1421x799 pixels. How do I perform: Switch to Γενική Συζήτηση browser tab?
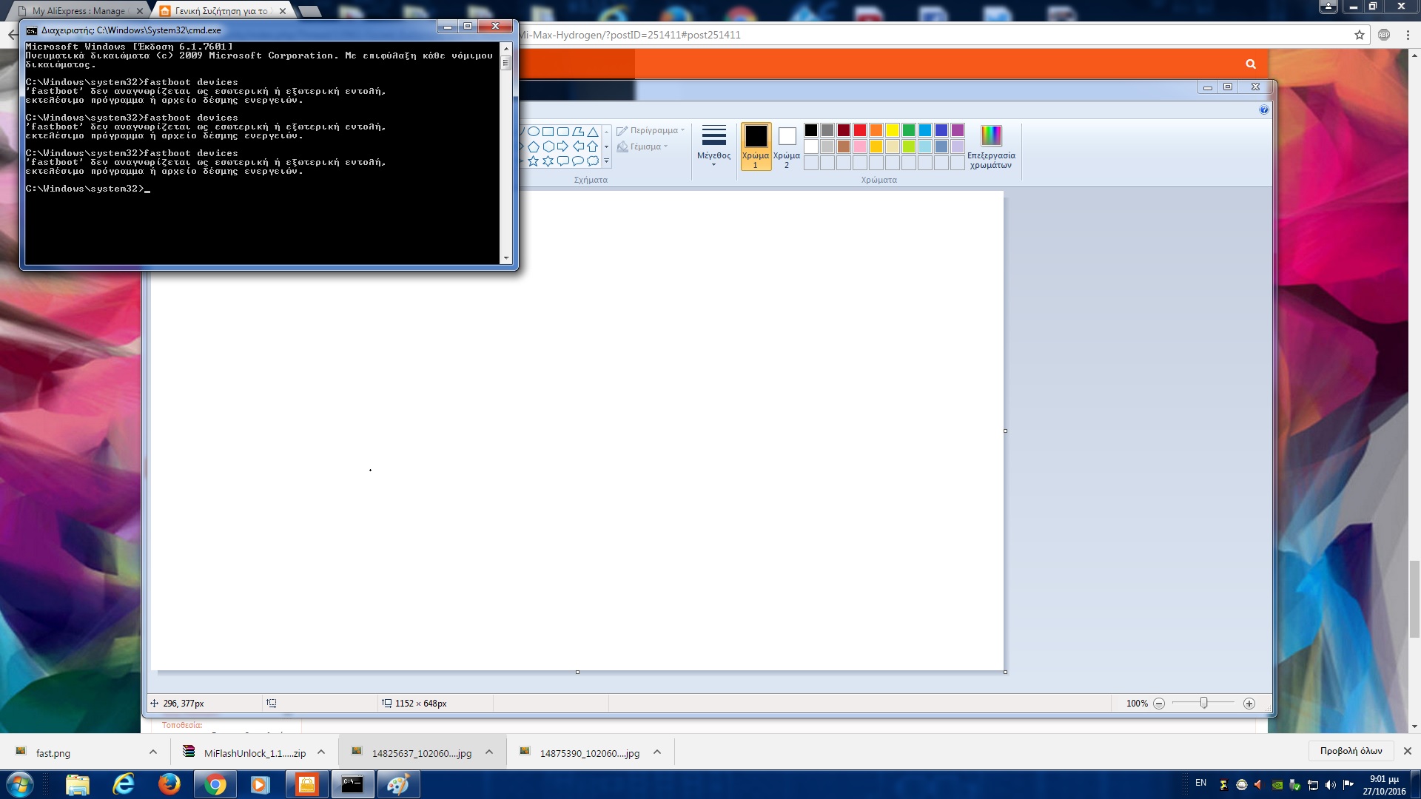[x=221, y=11]
